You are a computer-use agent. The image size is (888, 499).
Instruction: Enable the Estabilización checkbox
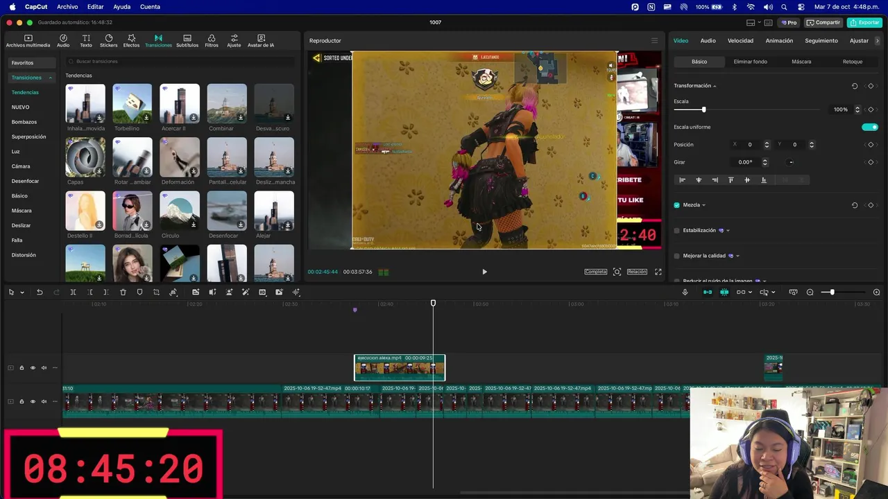[x=677, y=230]
